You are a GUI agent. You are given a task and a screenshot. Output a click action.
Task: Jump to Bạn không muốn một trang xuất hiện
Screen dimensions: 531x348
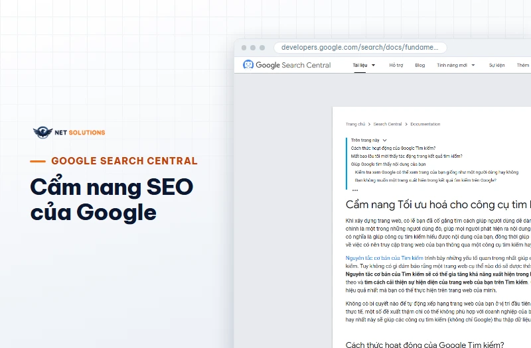click(x=425, y=180)
